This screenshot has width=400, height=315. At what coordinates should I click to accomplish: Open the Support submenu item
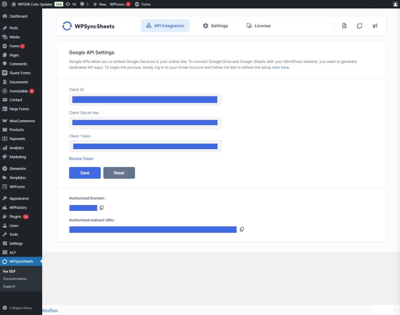click(9, 287)
